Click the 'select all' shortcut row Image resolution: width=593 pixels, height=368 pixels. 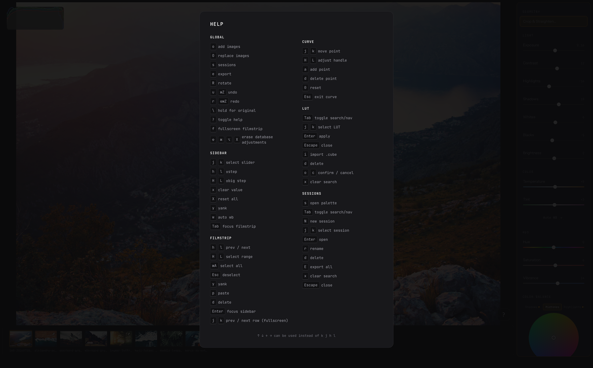226,266
